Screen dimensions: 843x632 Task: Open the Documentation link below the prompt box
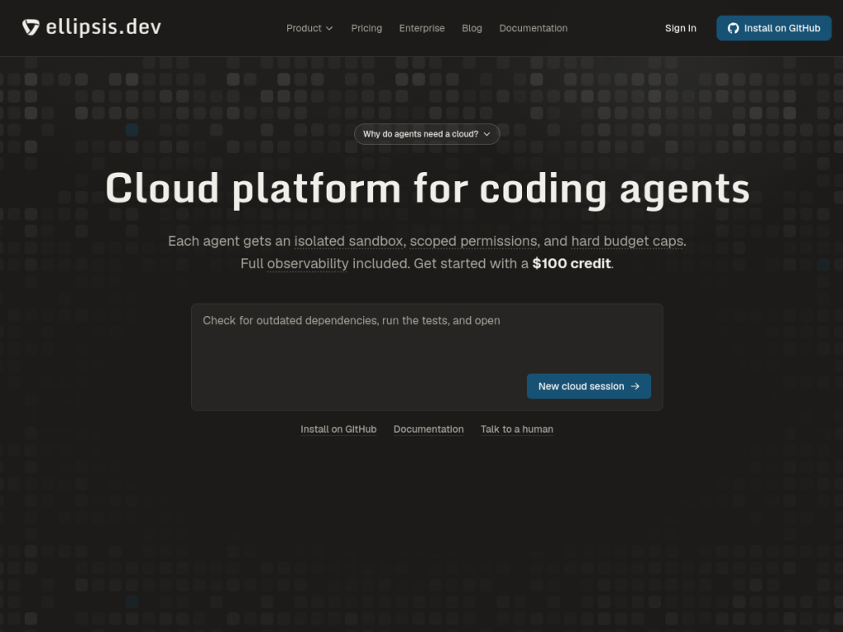coord(428,430)
